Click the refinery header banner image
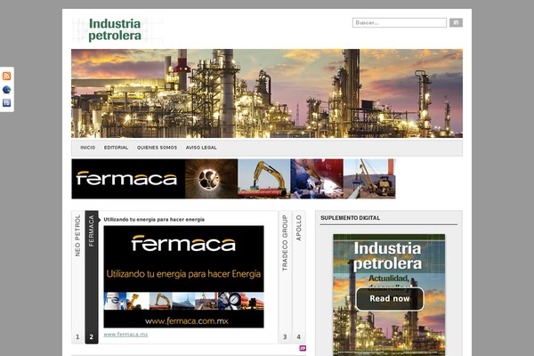534x356 pixels. [267, 93]
